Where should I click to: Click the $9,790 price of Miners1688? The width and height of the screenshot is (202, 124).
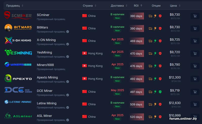(175, 65)
